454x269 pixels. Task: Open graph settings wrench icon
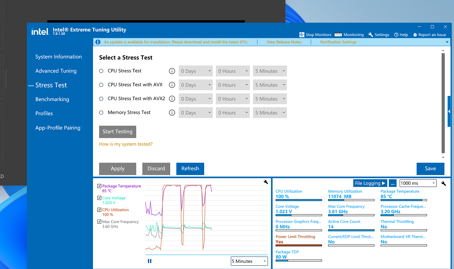click(266, 182)
